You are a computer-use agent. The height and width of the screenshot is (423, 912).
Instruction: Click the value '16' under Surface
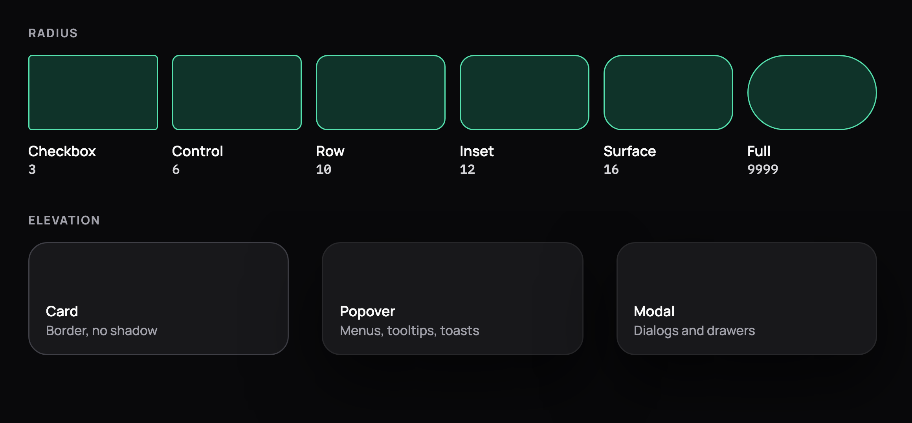[x=611, y=170]
